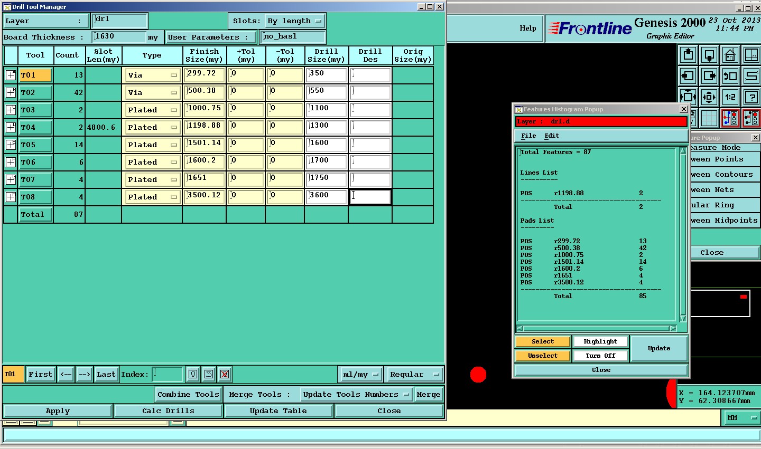761x449 pixels.
Task: Click the pan down icon in Graphic Editor
Action: coord(709,55)
